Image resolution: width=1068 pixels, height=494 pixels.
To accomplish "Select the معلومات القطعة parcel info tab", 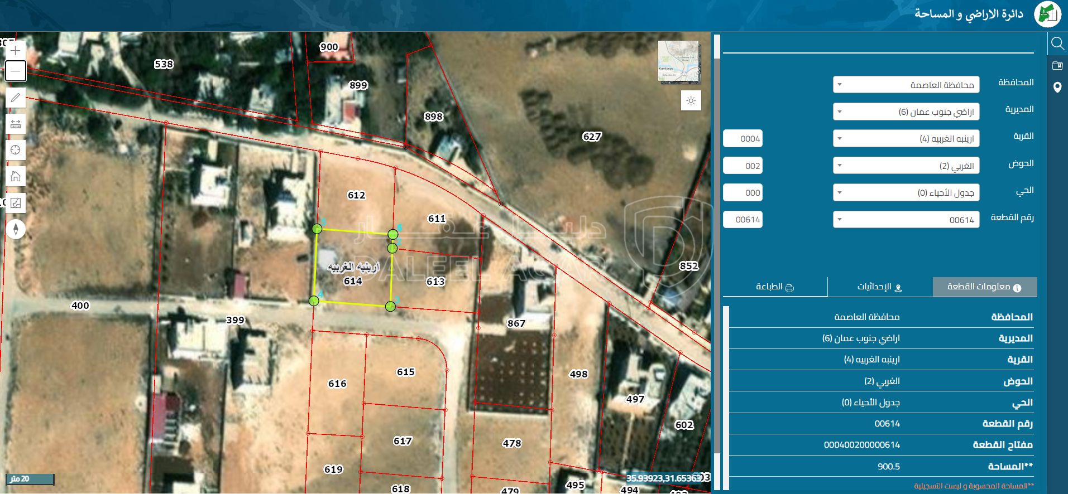I will (984, 287).
